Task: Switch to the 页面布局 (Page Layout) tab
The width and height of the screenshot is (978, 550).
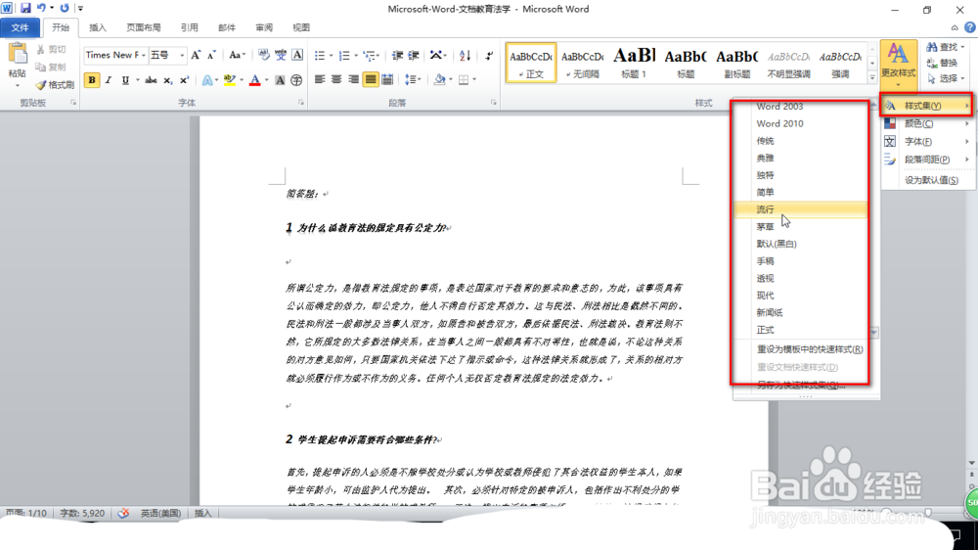Action: coord(144,27)
